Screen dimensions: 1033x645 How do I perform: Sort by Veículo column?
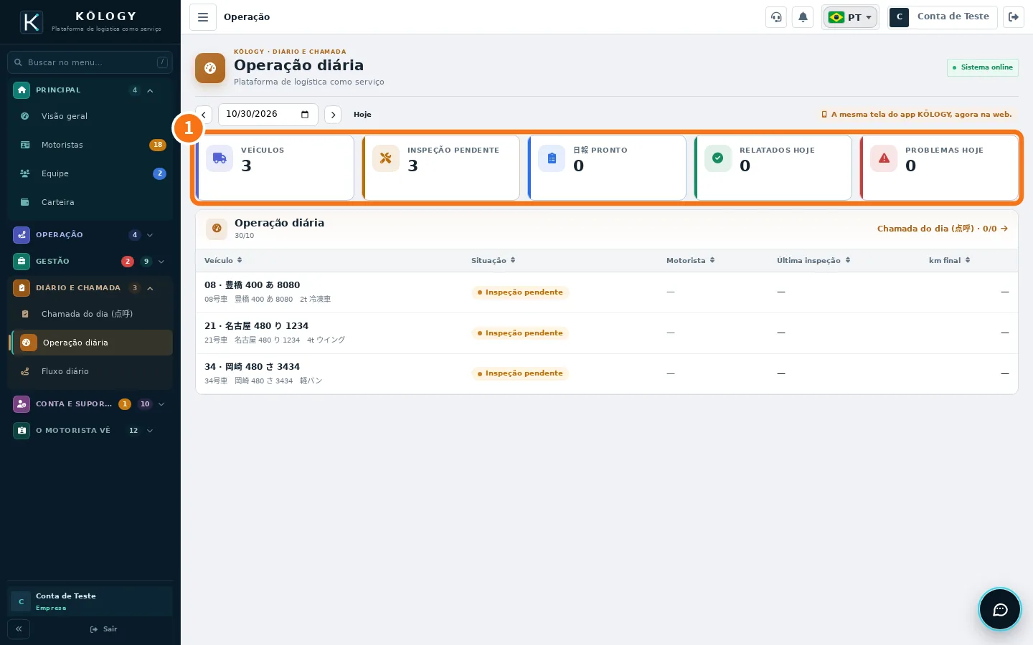pyautogui.click(x=223, y=261)
